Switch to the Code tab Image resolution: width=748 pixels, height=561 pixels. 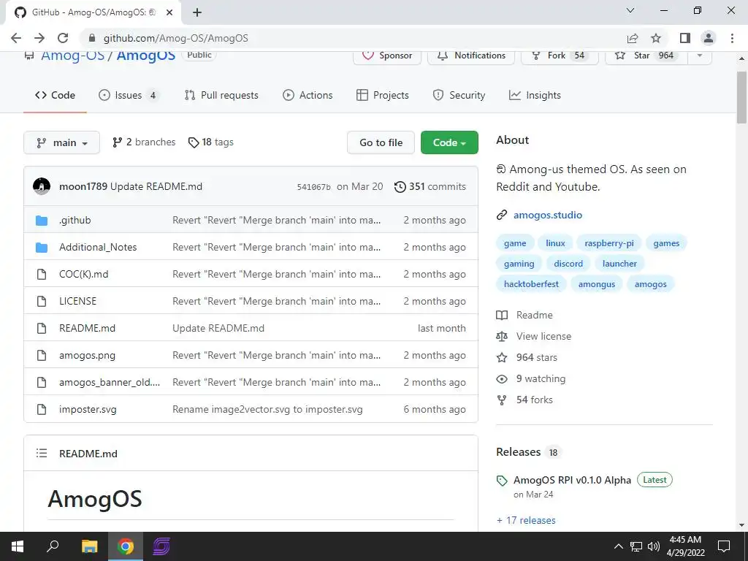point(55,96)
